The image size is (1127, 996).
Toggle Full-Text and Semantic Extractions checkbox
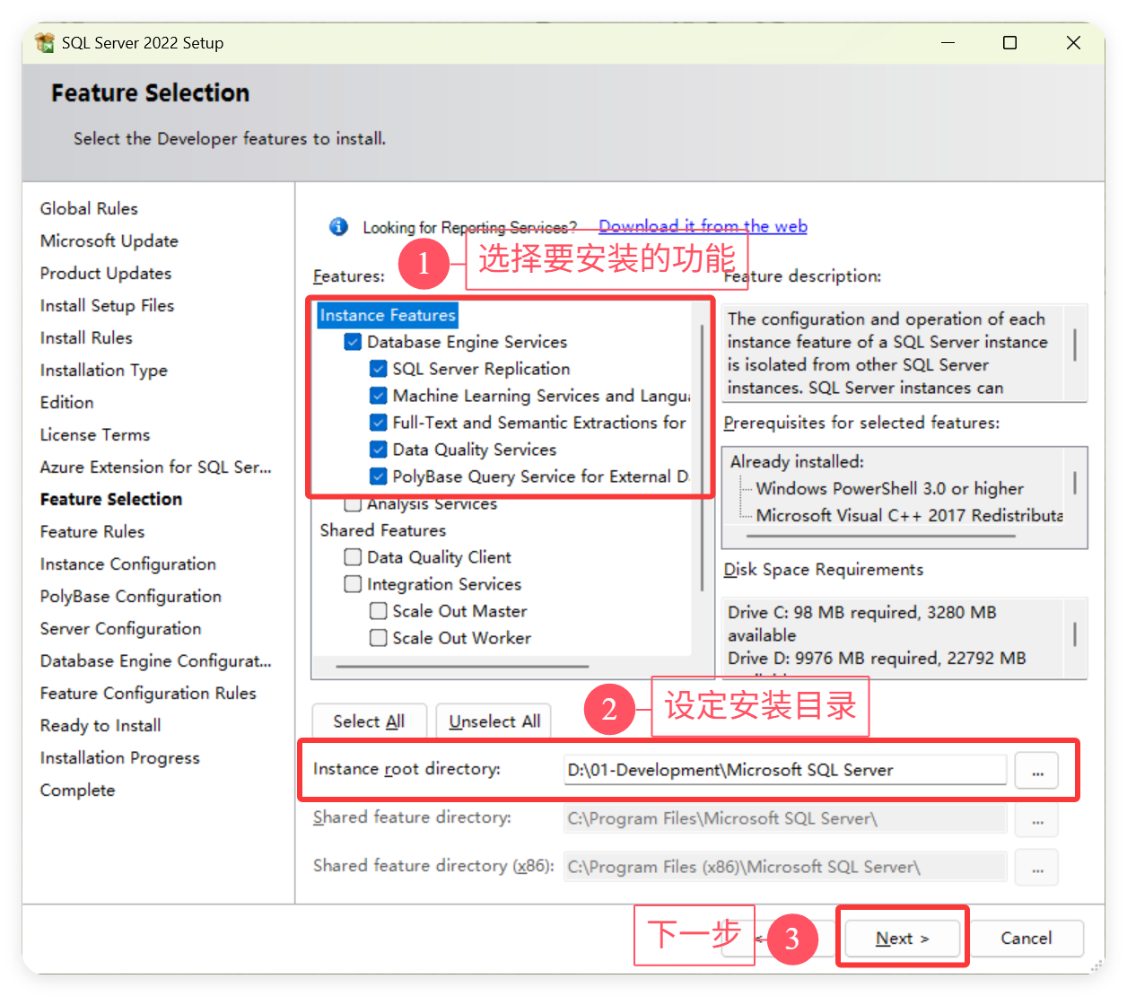(379, 423)
